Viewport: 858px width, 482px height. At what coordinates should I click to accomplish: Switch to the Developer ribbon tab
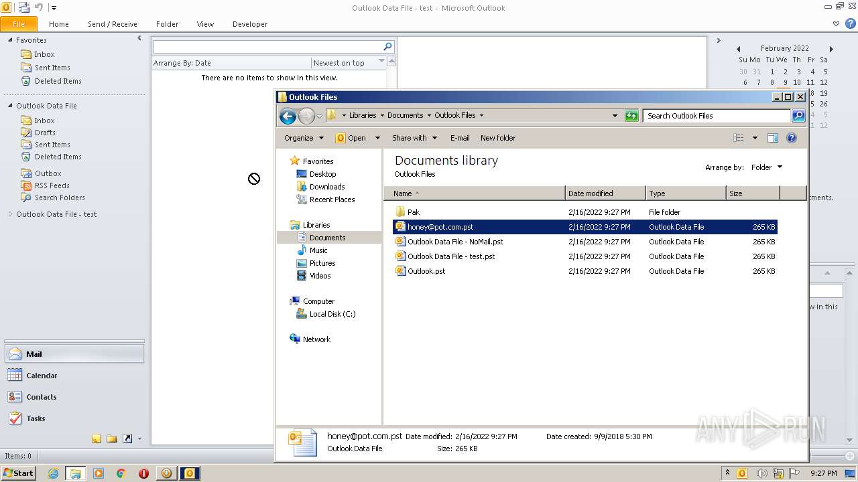tap(250, 24)
